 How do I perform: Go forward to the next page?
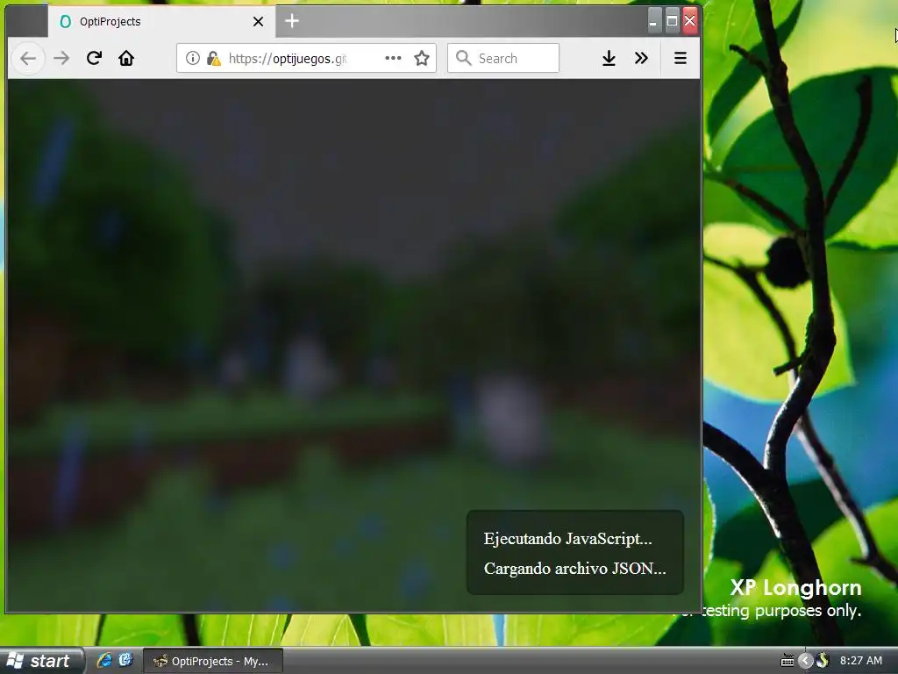(61, 58)
